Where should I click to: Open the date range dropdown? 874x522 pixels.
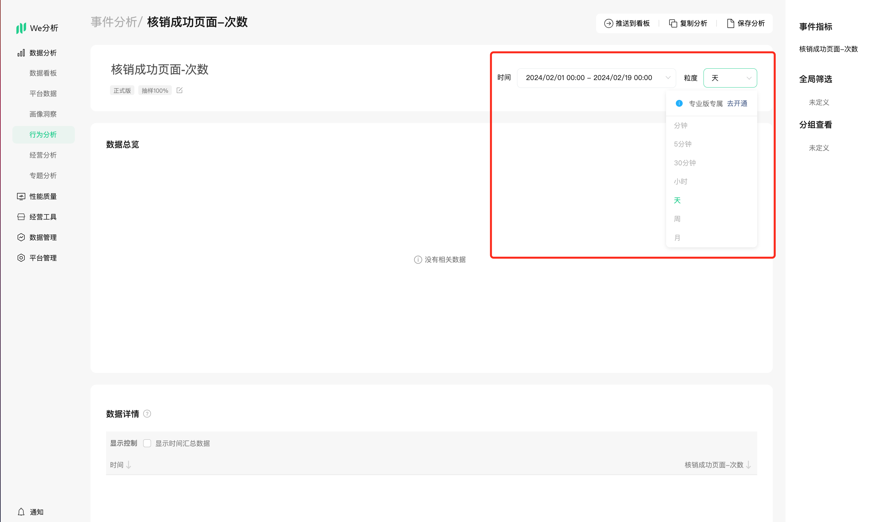click(596, 78)
